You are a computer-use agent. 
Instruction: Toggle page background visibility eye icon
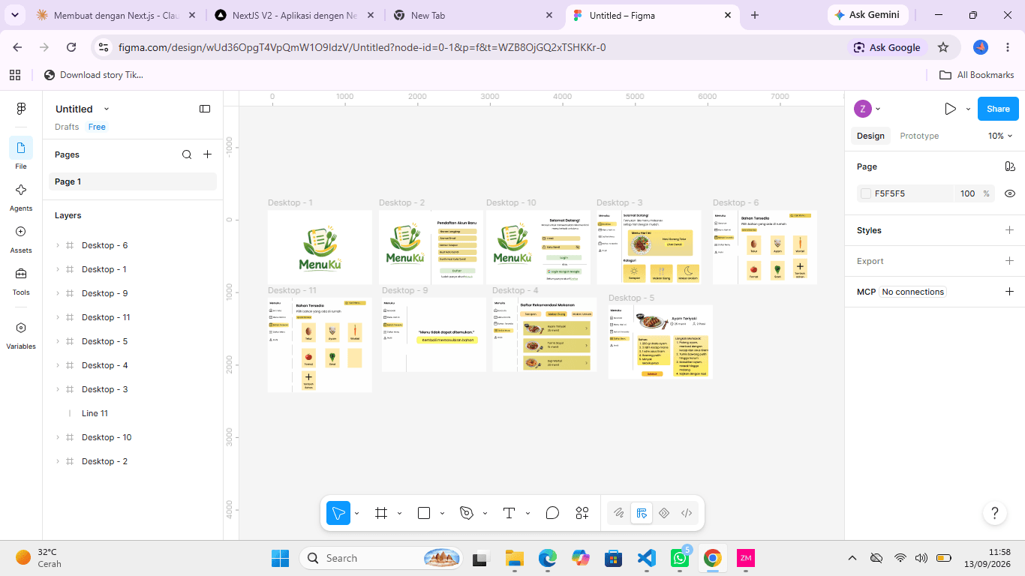1010,193
